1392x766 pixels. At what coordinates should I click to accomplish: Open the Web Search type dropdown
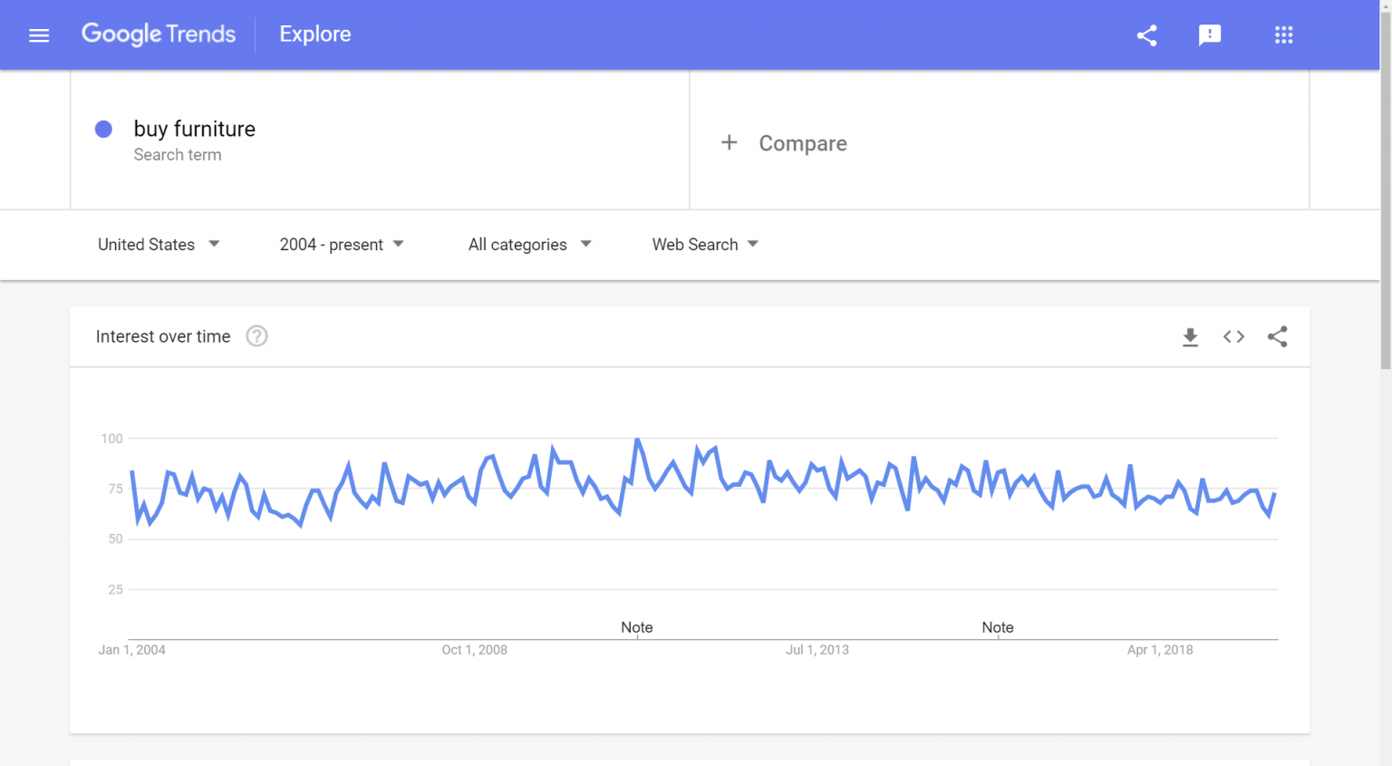click(x=705, y=245)
